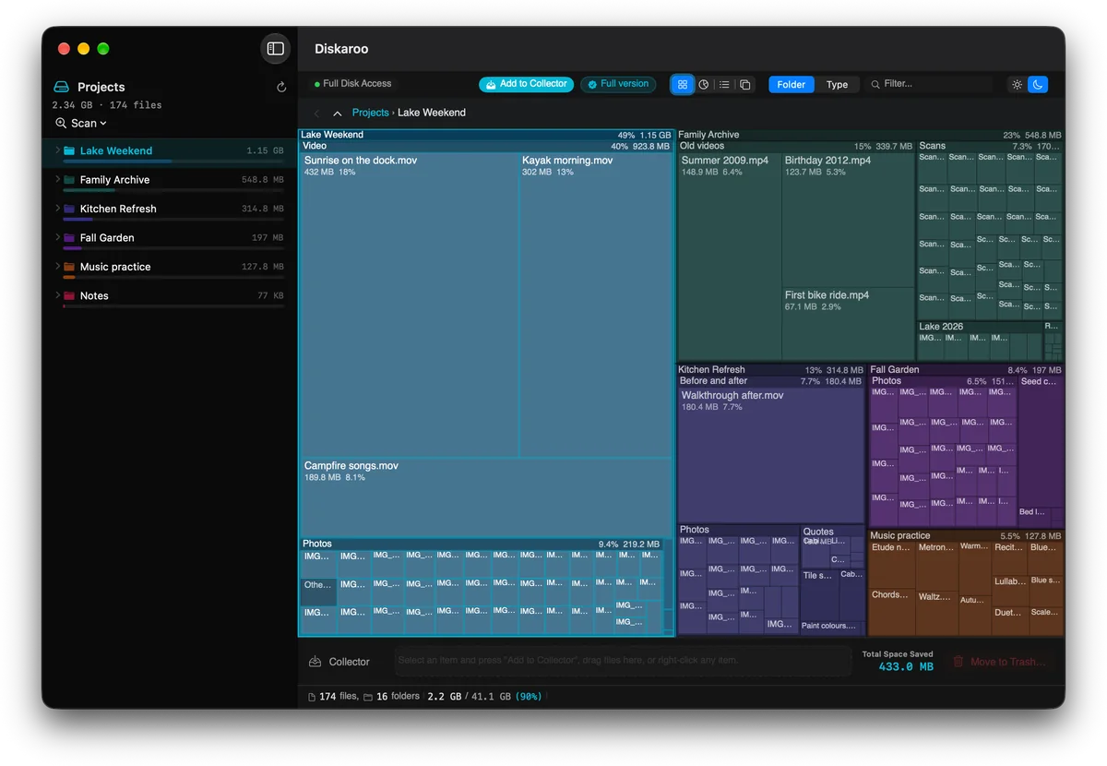This screenshot has width=1107, height=766.
Task: Expand the Music practice folder row
Action: point(57,267)
